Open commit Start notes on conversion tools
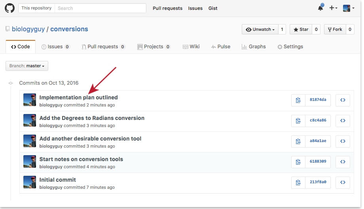Viewport: 364px width, 209px height. [81, 159]
